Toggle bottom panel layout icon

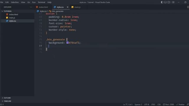(165, 2)
